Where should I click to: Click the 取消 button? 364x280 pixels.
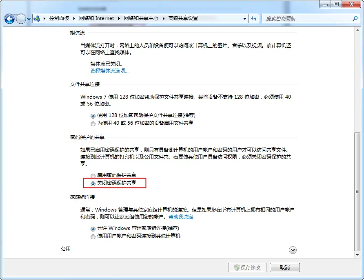pos(284,267)
